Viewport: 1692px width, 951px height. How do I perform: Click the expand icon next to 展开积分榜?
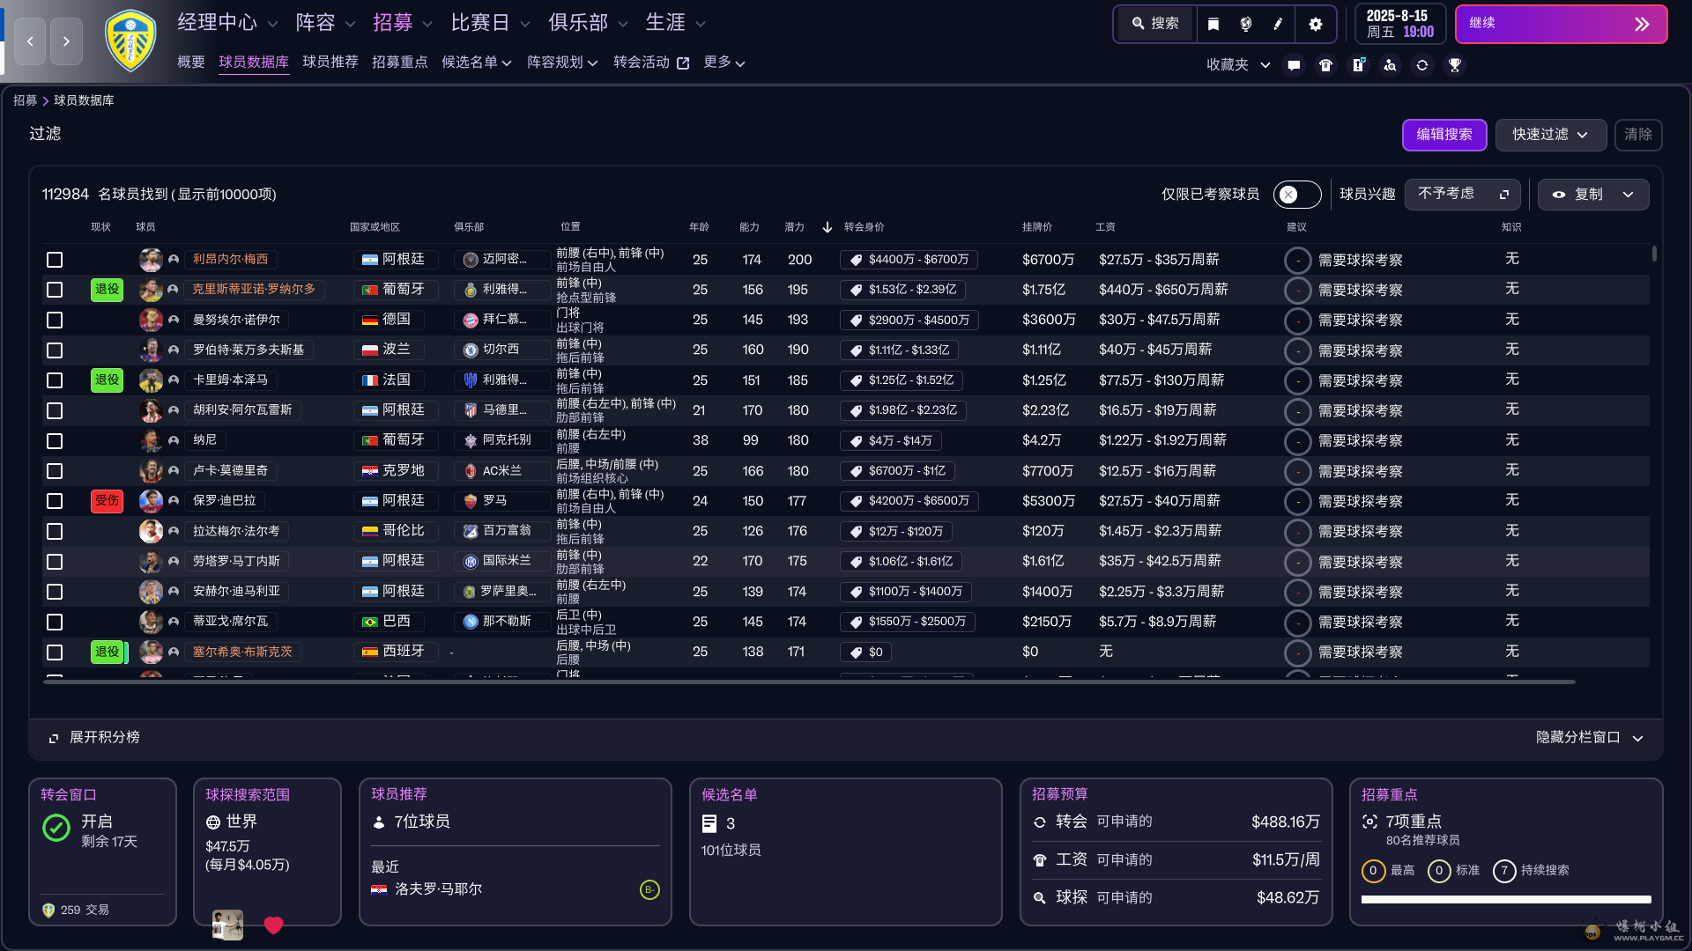[54, 738]
